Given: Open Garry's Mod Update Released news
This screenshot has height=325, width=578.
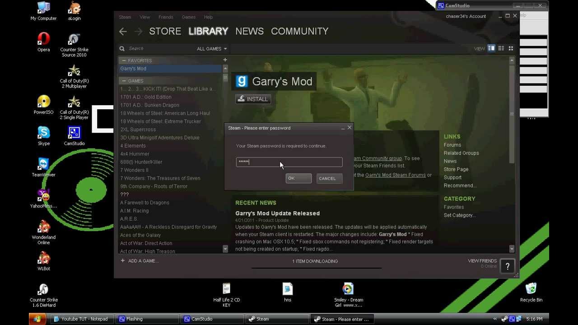Looking at the screenshot, I should [x=277, y=213].
